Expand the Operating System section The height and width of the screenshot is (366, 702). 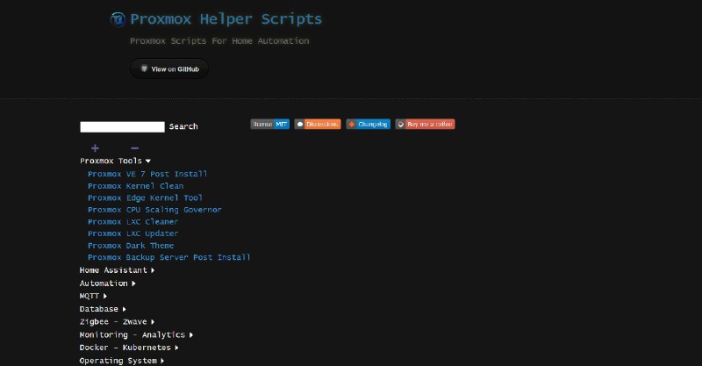click(x=122, y=361)
